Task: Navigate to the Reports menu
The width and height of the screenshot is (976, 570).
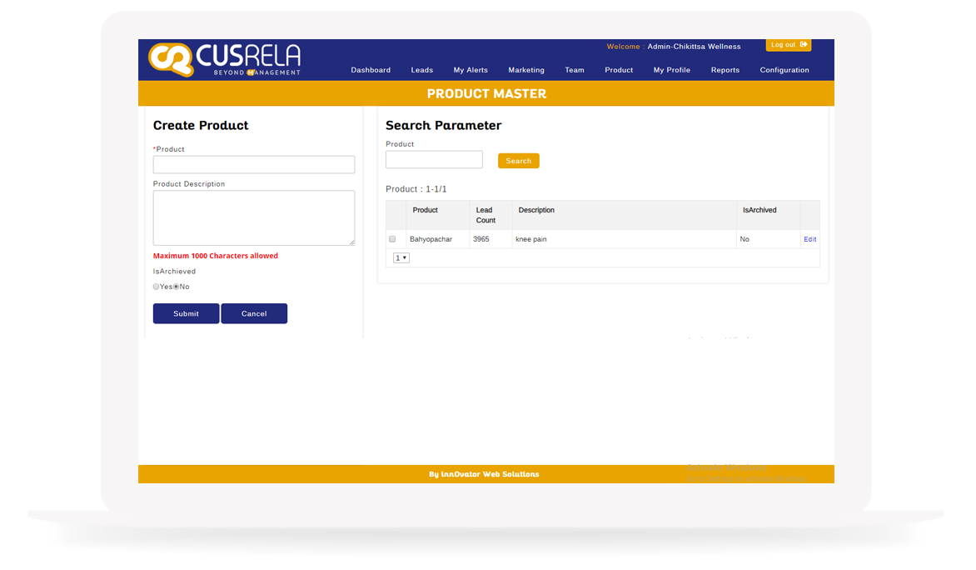Action: pyautogui.click(x=725, y=70)
